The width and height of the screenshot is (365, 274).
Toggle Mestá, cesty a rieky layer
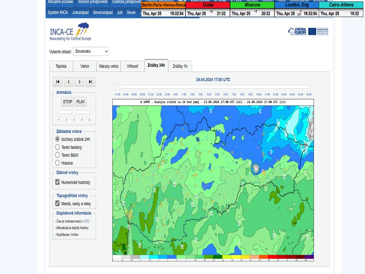(x=57, y=204)
